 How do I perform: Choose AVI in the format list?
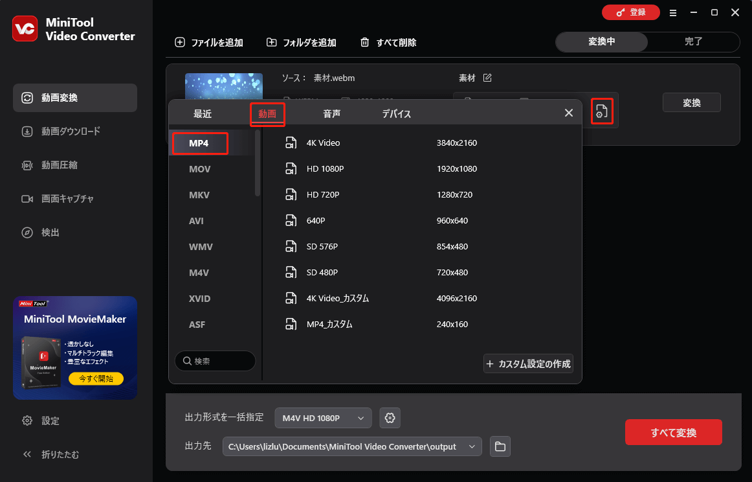pyautogui.click(x=196, y=221)
